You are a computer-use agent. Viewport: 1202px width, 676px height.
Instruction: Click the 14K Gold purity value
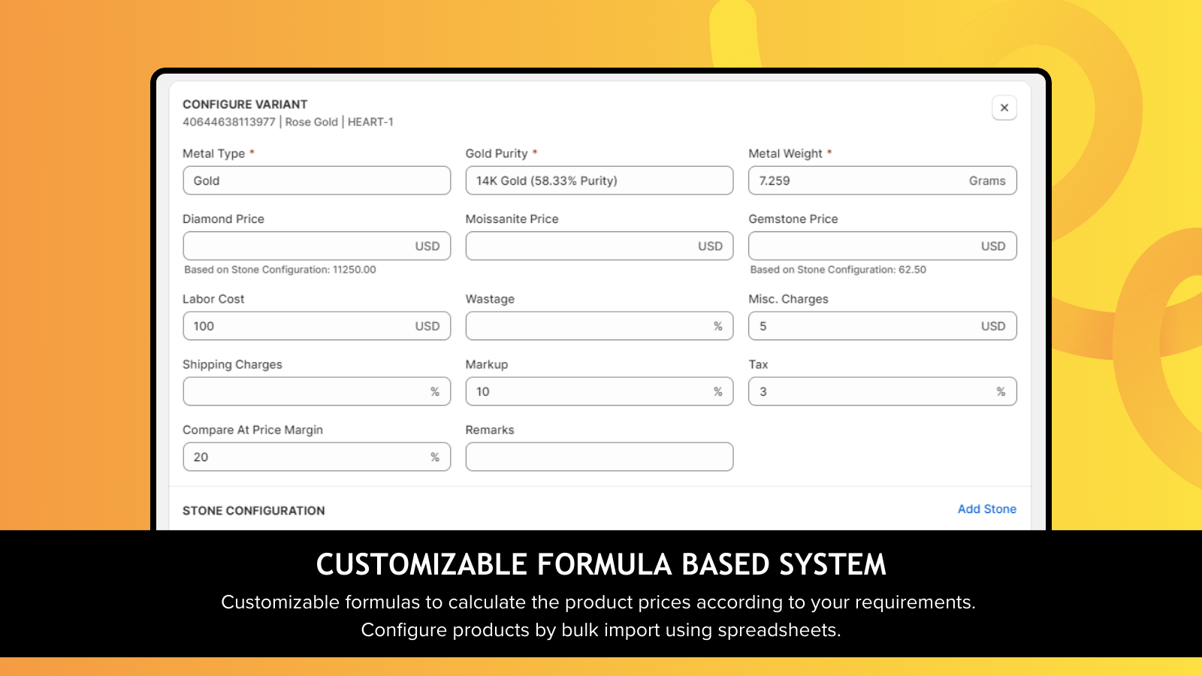[x=546, y=180]
